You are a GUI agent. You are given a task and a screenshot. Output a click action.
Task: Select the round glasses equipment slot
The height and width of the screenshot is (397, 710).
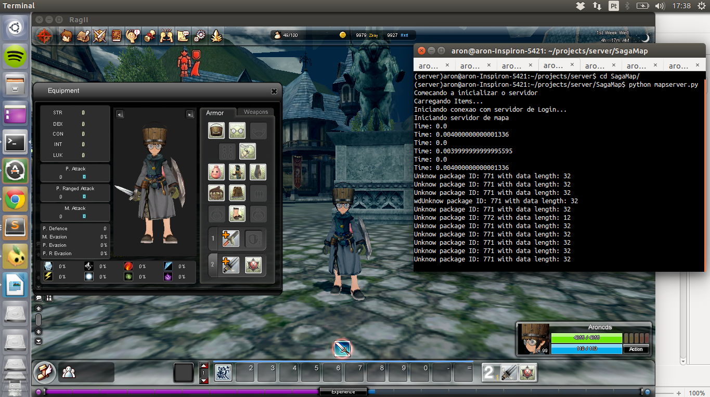click(x=237, y=130)
